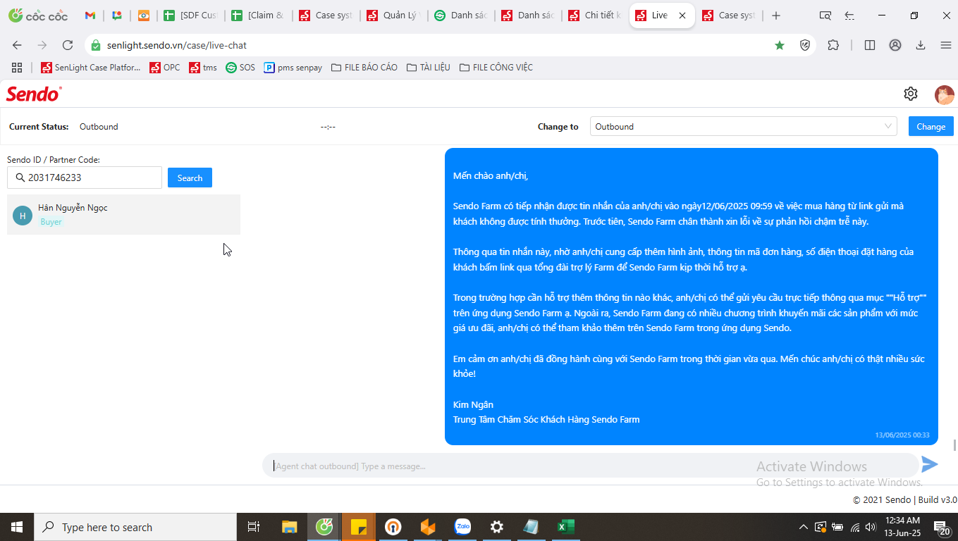Open the tms bookmark
The height and width of the screenshot is (541, 958).
[x=203, y=68]
